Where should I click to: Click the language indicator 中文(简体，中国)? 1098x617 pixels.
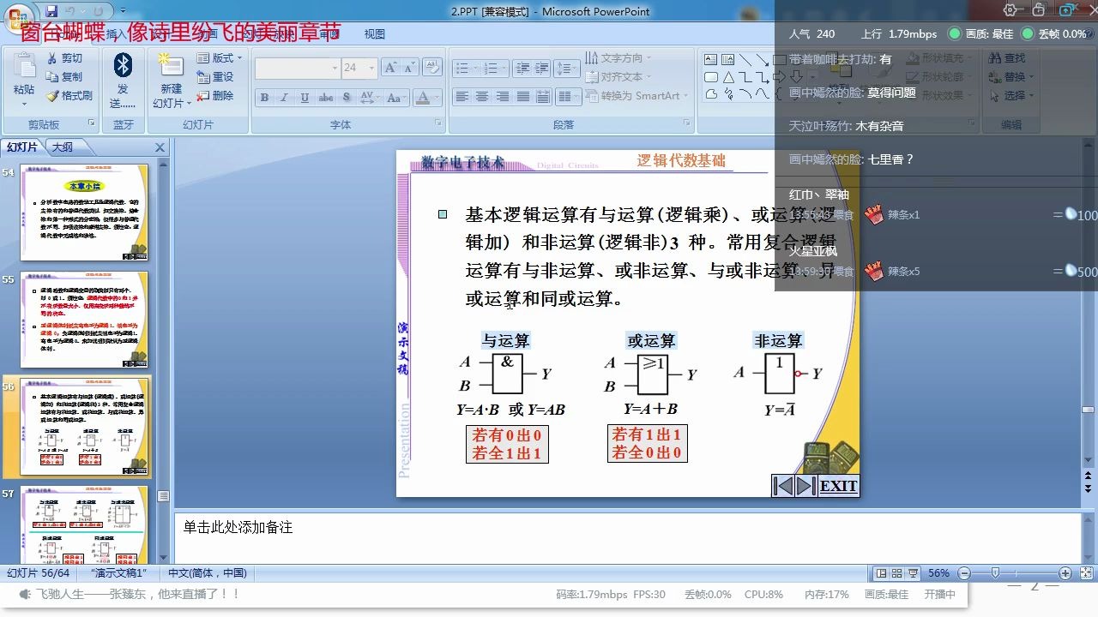click(x=208, y=573)
